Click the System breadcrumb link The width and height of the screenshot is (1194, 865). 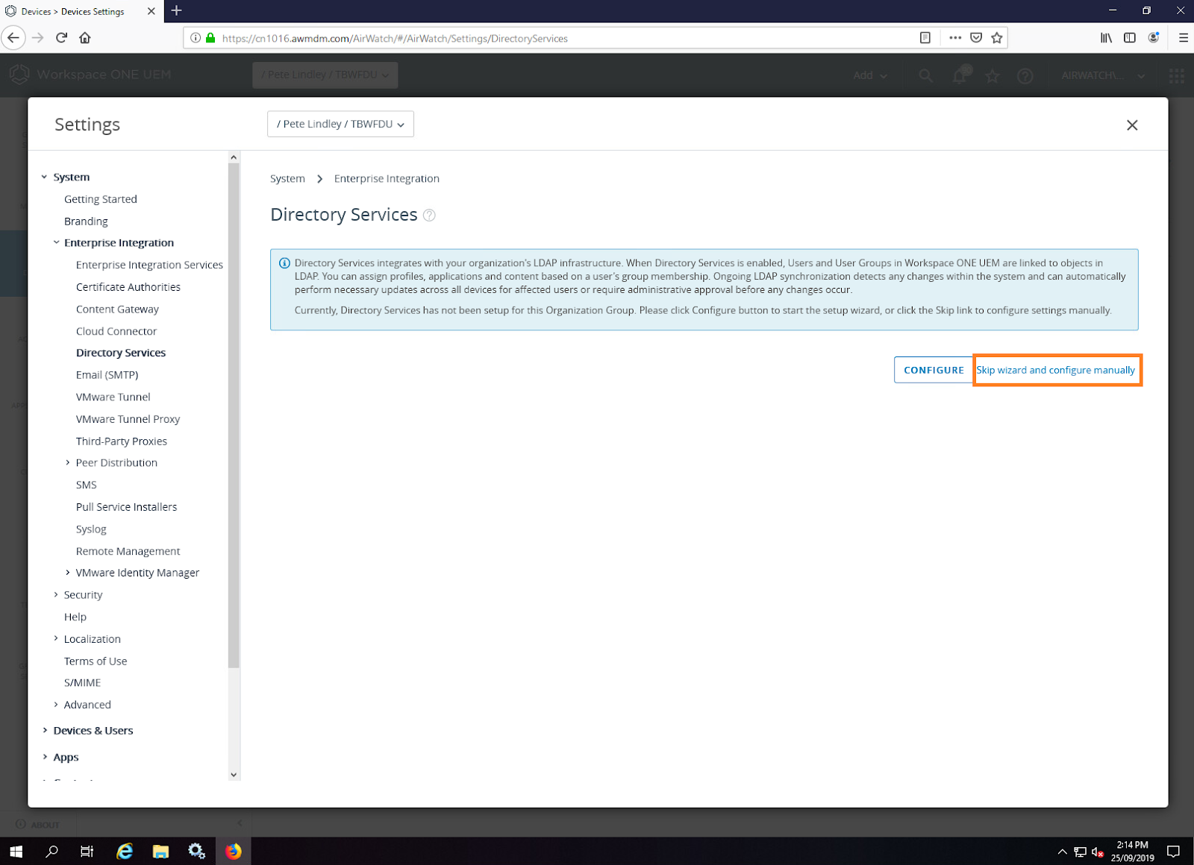pos(287,179)
